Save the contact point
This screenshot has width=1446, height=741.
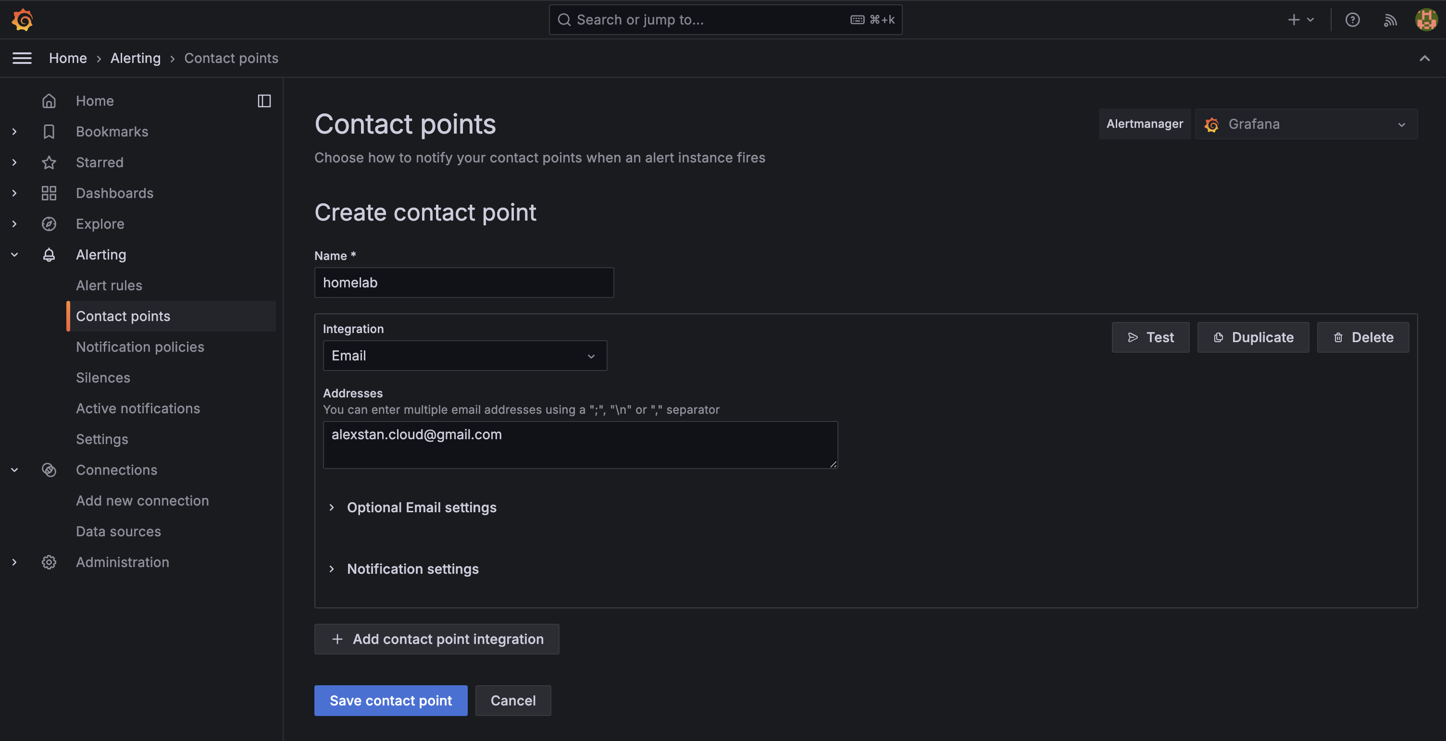[391, 701]
